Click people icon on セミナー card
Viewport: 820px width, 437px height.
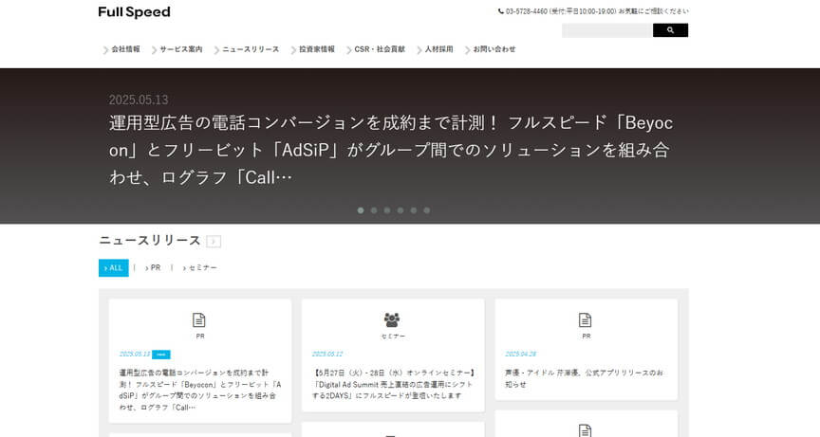point(392,319)
